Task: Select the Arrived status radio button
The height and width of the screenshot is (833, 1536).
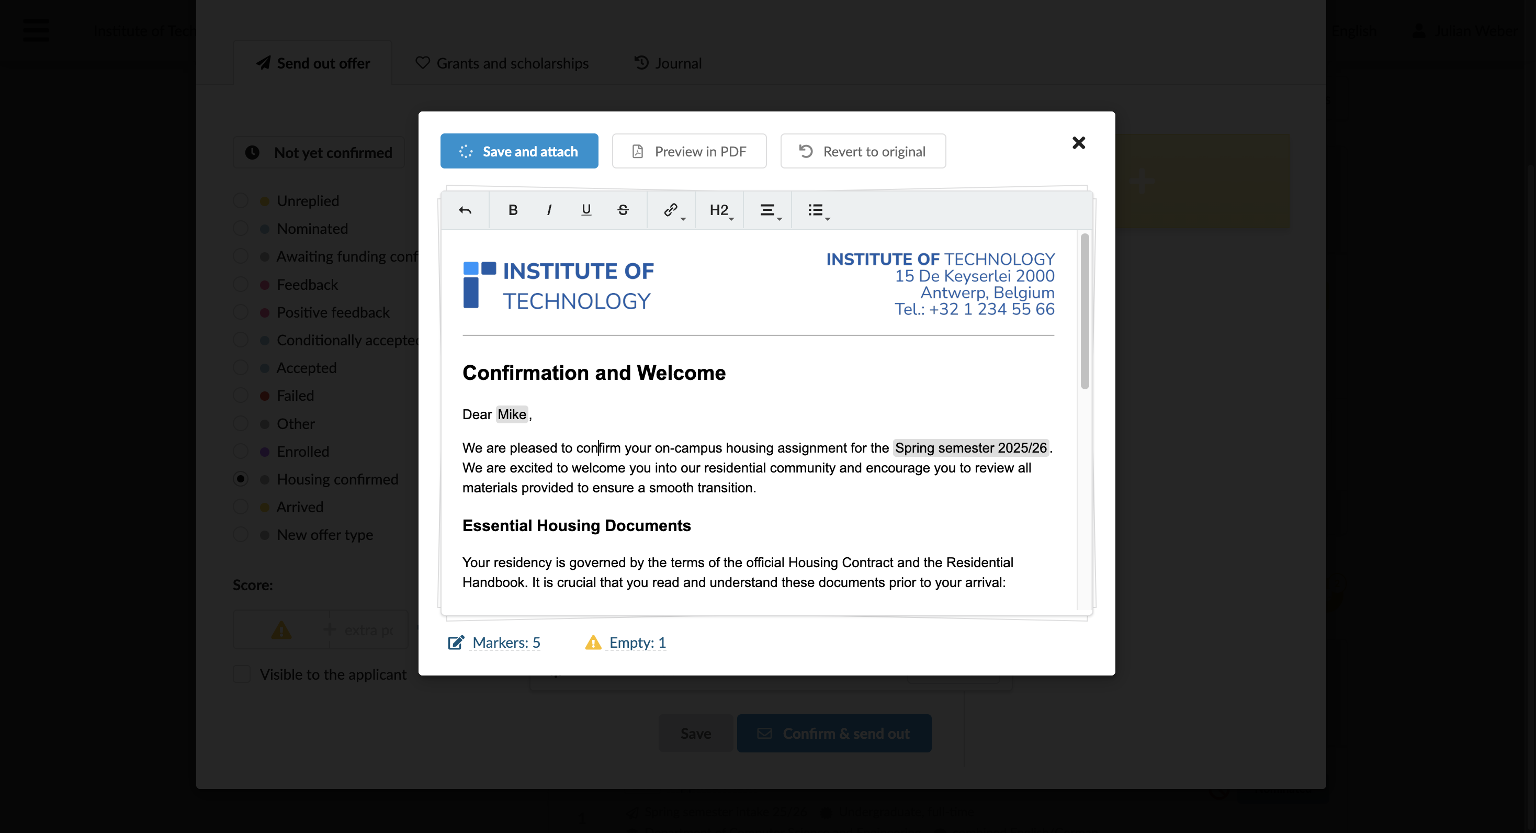Action: point(240,507)
